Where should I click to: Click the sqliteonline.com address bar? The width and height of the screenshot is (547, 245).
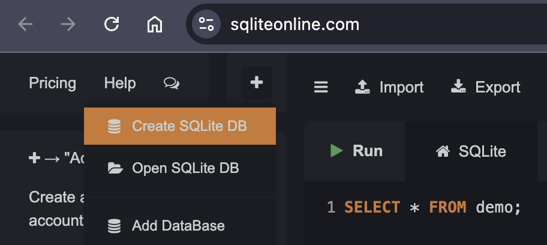coord(366,25)
